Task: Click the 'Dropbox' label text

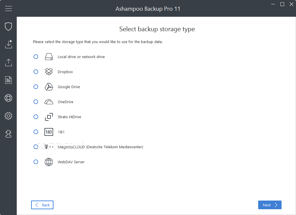Action: (x=65, y=72)
